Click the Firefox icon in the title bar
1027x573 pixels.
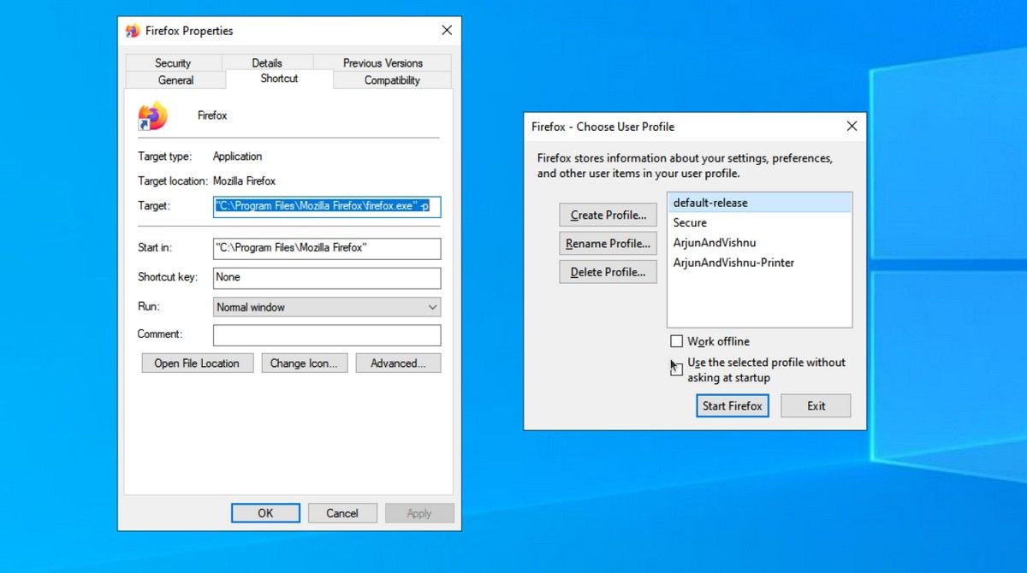(133, 31)
